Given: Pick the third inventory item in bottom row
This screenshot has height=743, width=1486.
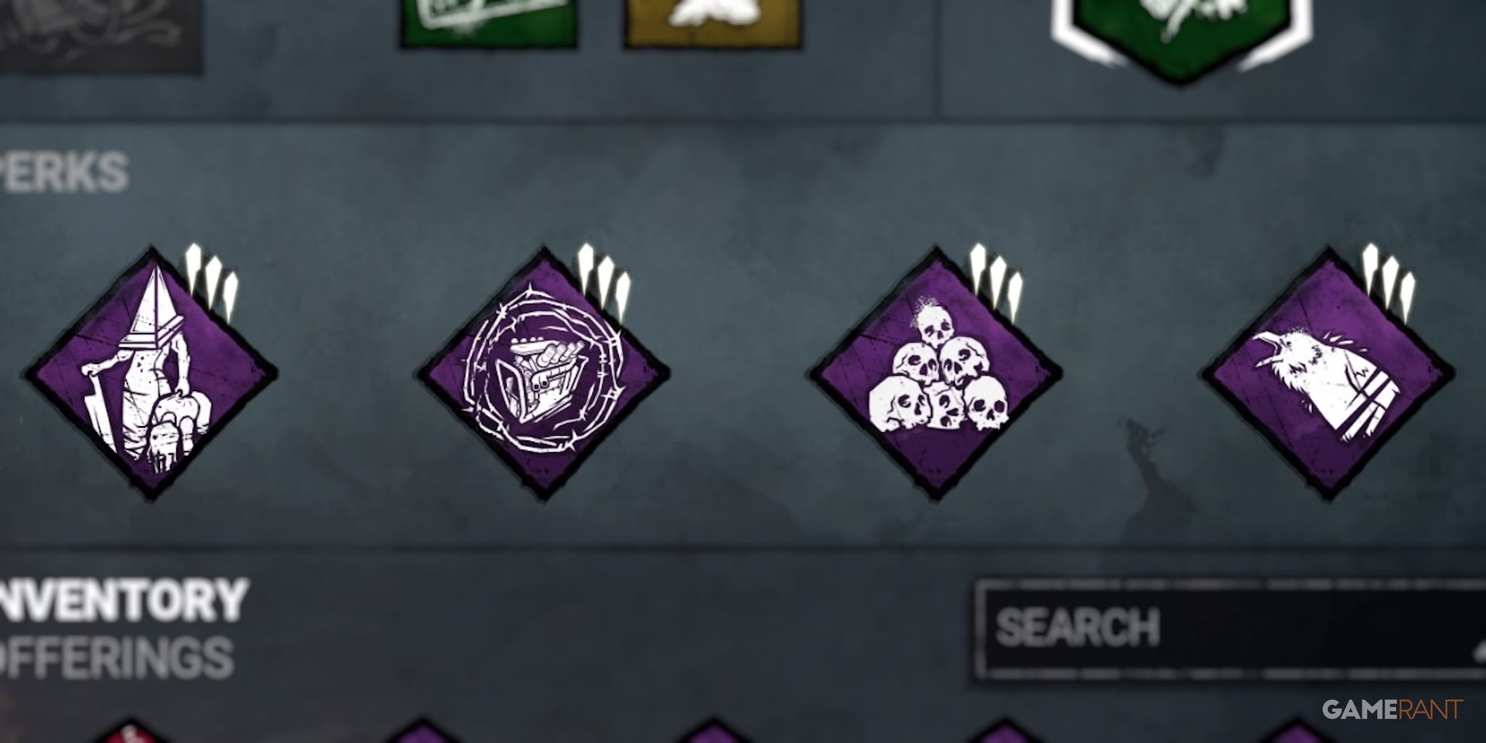Looking at the screenshot, I should tap(713, 731).
